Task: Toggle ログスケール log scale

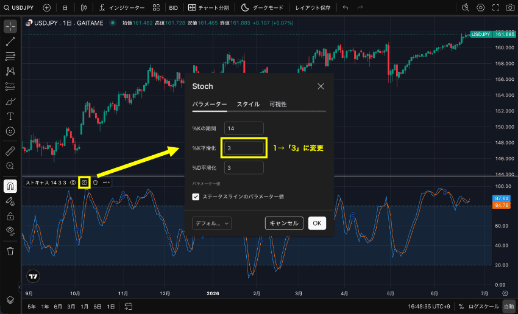Action: click(x=484, y=307)
